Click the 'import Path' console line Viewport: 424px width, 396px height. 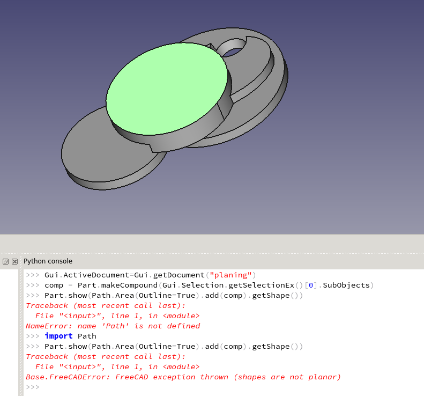[x=61, y=336]
